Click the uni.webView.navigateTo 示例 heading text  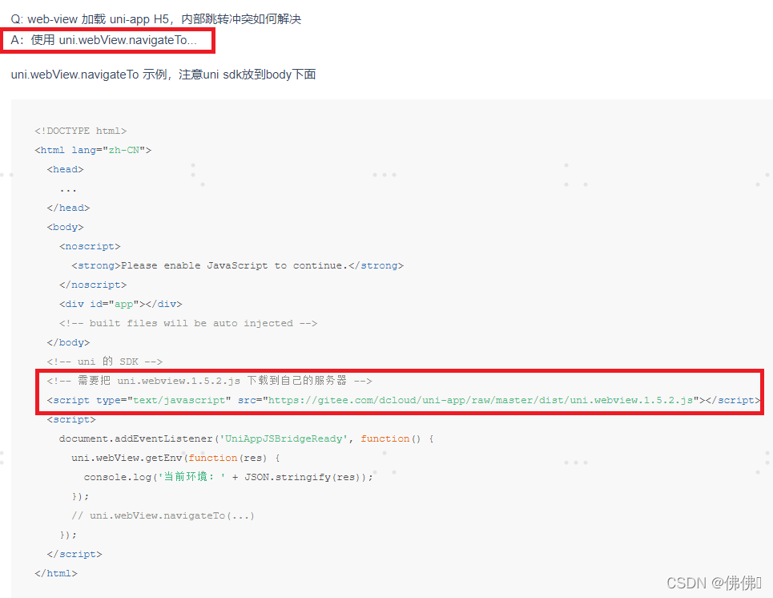tap(160, 74)
